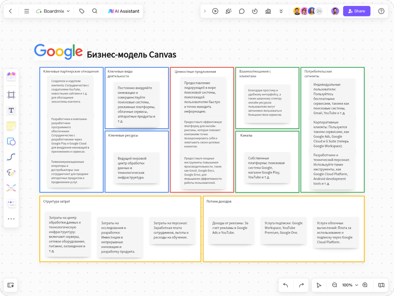Open the search magnifier icon
Screen dimensions: 394x296
[95, 11]
